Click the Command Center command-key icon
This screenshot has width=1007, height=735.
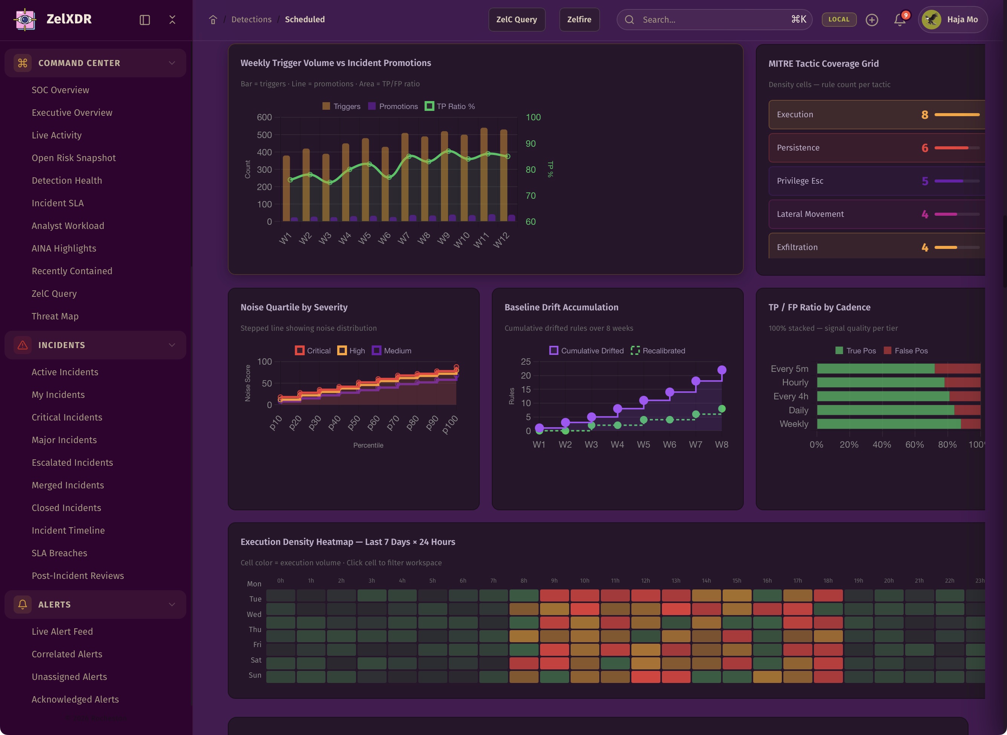[x=23, y=63]
